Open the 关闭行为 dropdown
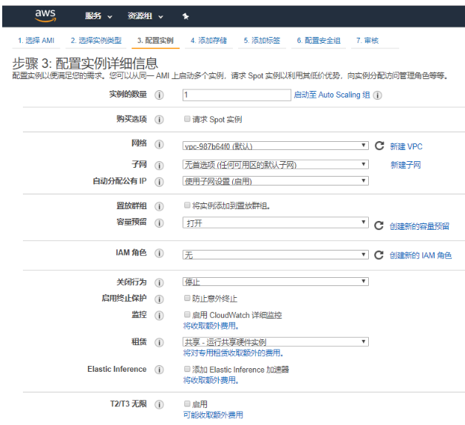Image resolution: width=465 pixels, height=425 pixels. coord(276,282)
